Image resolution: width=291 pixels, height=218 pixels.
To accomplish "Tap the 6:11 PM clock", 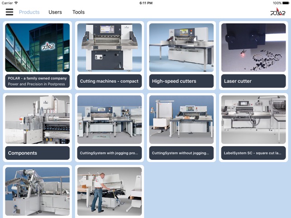I will (x=146, y=3).
